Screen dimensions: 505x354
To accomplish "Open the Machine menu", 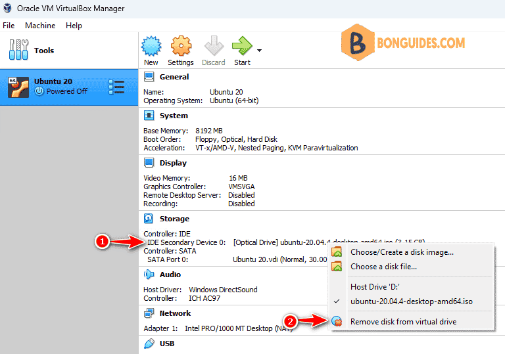I will point(40,26).
